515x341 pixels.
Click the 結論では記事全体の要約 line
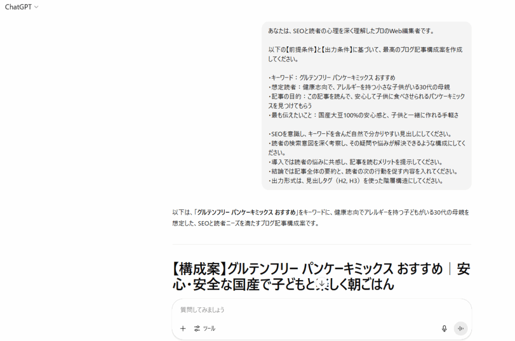[x=363, y=172]
